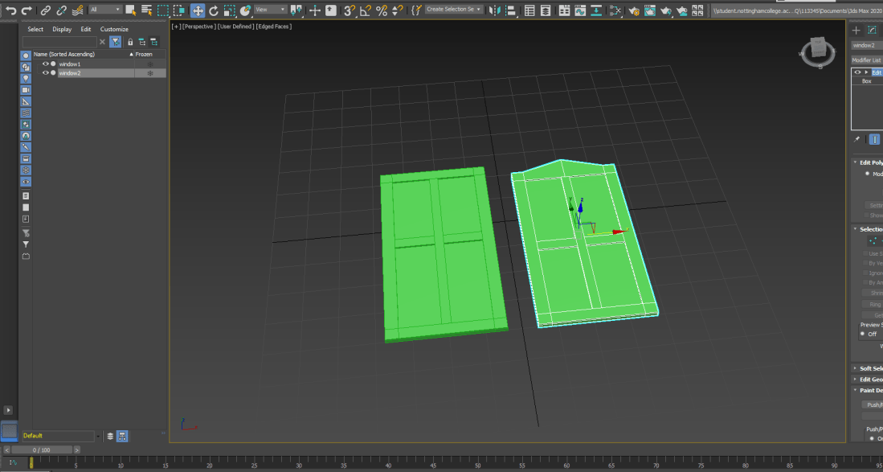The width and height of the screenshot is (883, 472).
Task: Activate the Select and Rotate tool
Action: tap(214, 10)
